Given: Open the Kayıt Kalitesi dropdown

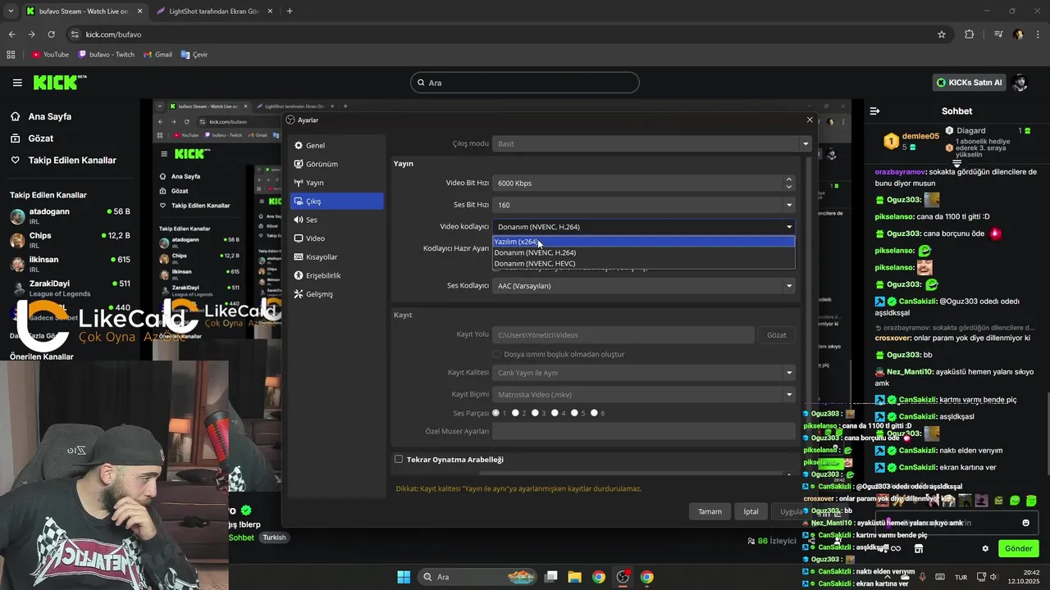Looking at the screenshot, I should [x=644, y=373].
